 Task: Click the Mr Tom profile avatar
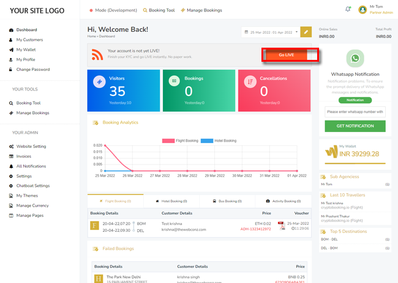pos(362,10)
